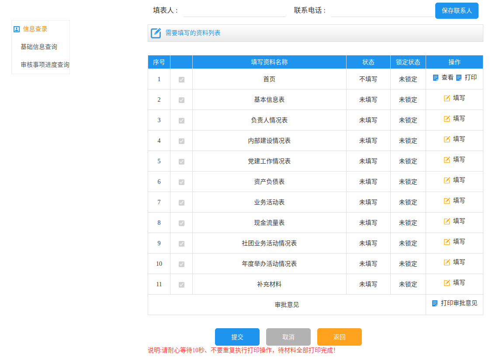The image size is (496, 364).
Task: Open 填写 edit icon for 资产负债表
Action: pyautogui.click(x=447, y=180)
